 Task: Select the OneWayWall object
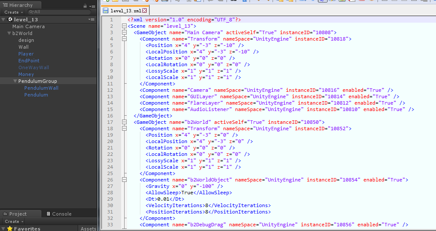coord(34,67)
